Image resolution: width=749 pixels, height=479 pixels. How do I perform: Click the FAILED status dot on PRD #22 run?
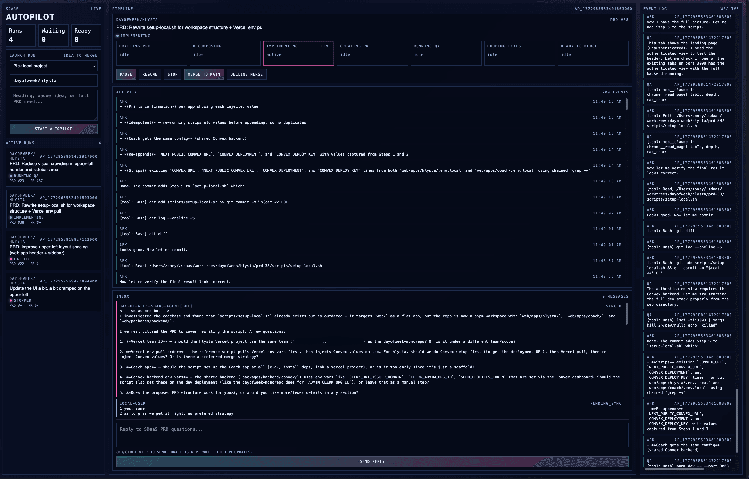pos(11,259)
